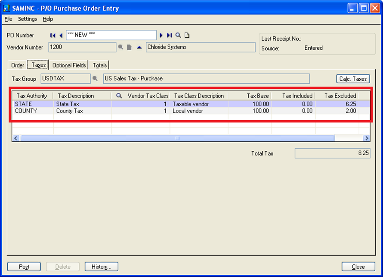Click Tax Included 0.00 in STATE row

(x=293, y=104)
